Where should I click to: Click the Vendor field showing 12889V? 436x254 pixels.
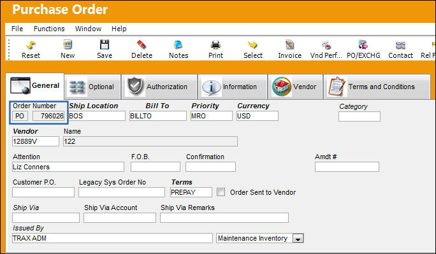(36, 141)
